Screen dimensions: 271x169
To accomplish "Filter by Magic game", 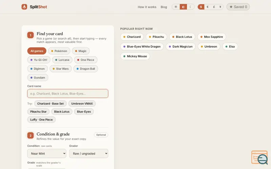I will pyautogui.click(x=81, y=51).
